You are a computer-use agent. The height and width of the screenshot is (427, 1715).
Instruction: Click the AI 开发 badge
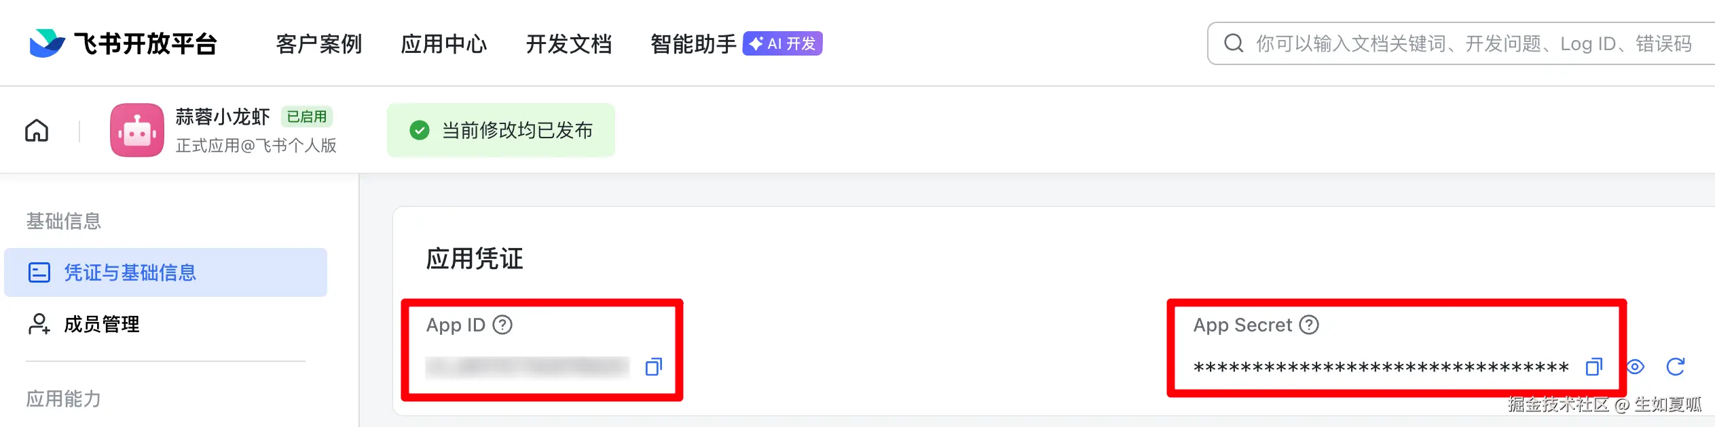[x=783, y=43]
